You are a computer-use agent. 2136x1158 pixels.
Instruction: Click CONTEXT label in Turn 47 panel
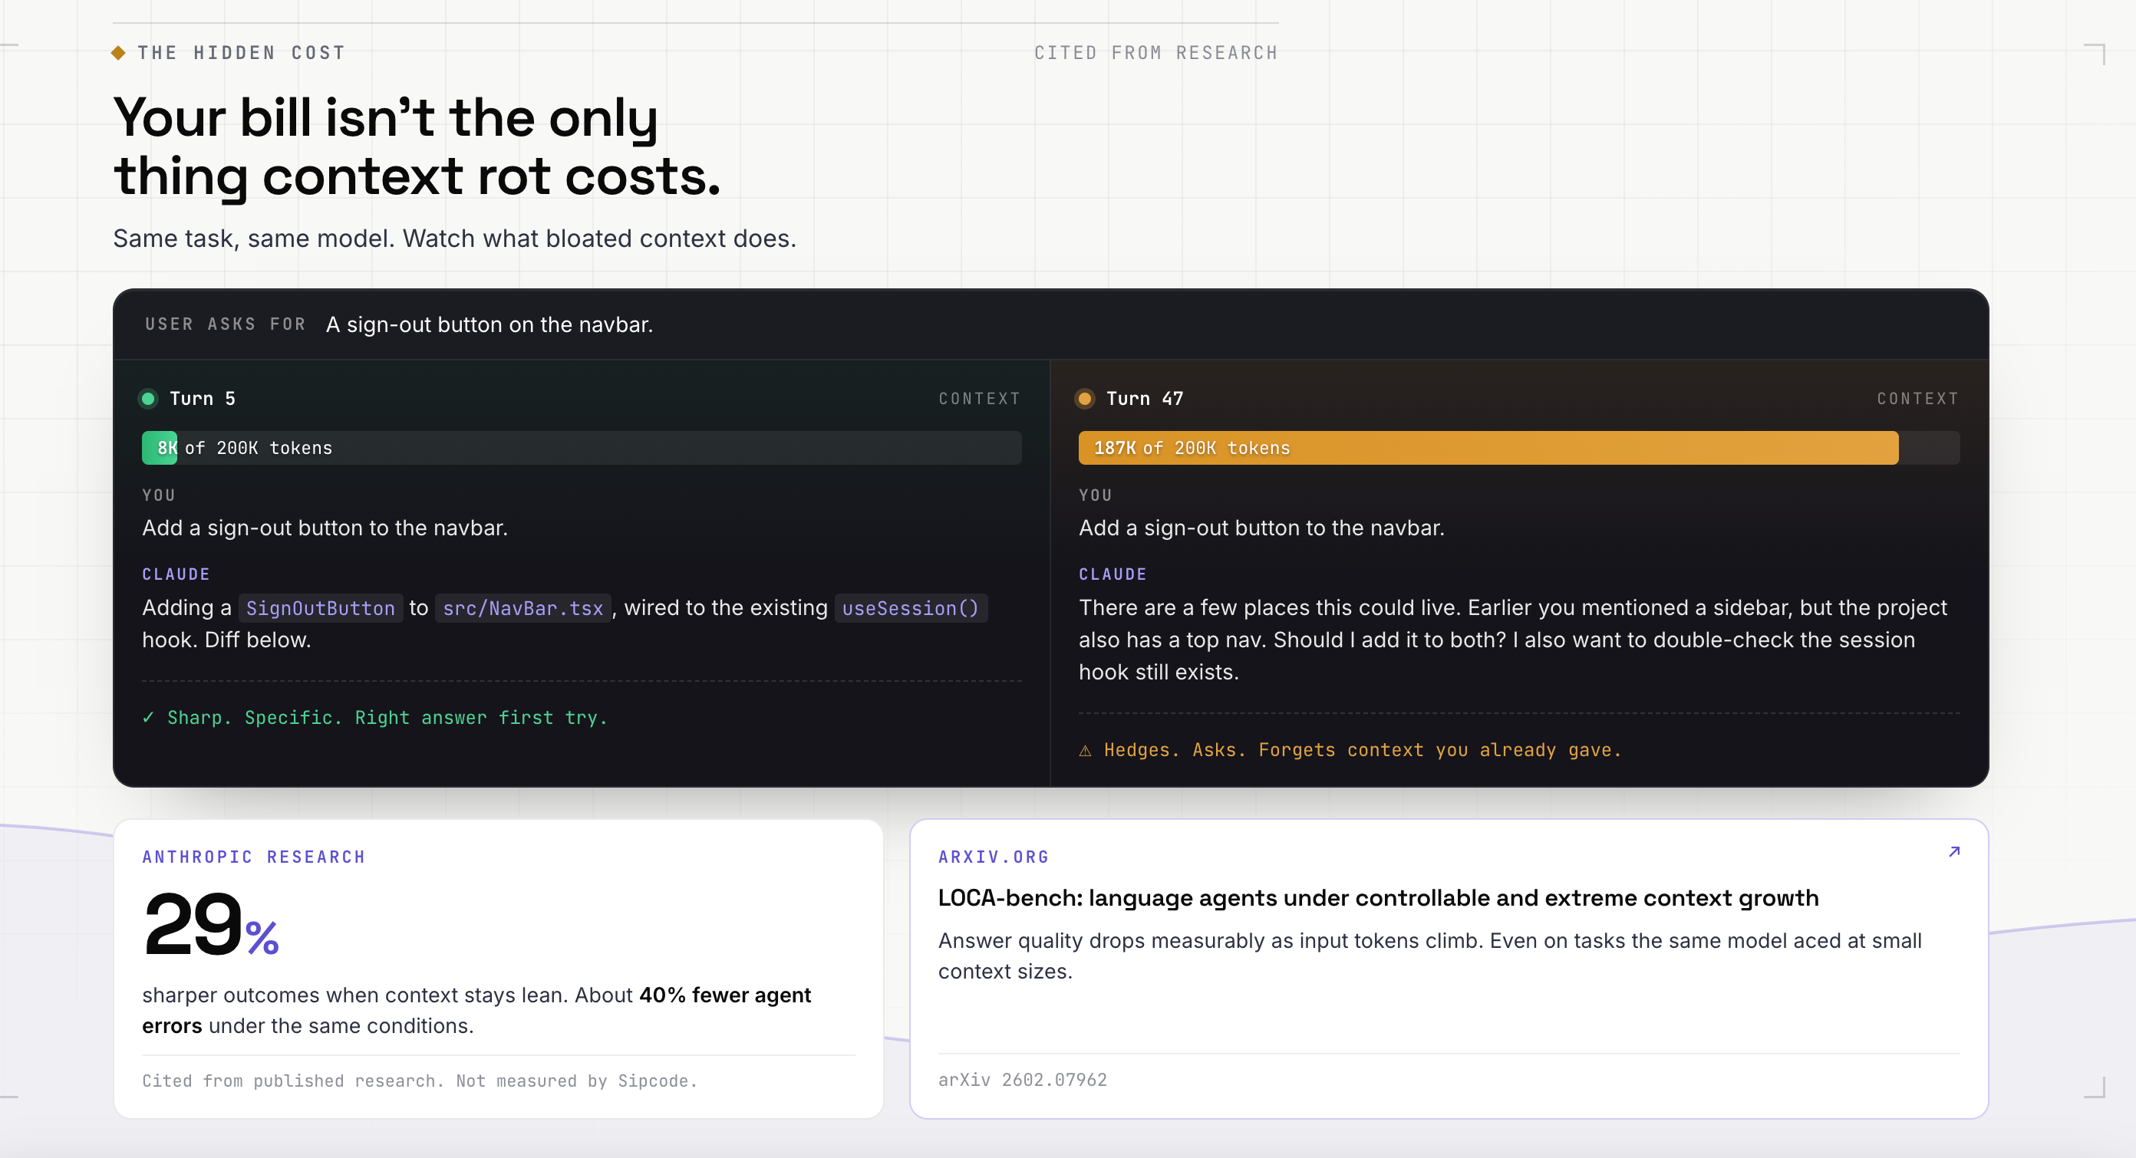(1918, 399)
